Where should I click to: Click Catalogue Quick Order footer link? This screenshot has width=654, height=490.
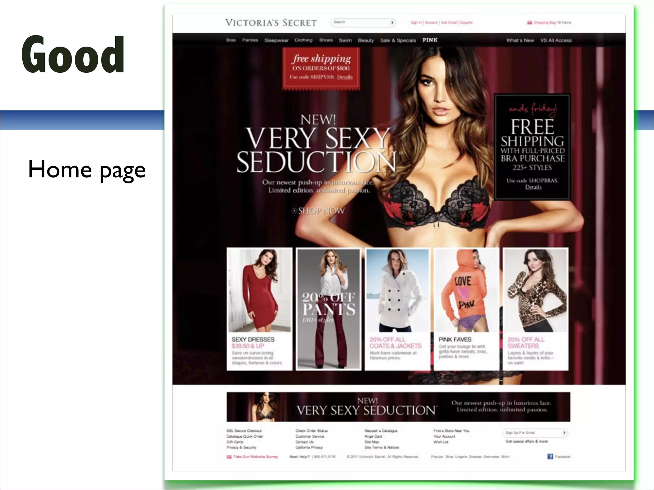tap(245, 436)
